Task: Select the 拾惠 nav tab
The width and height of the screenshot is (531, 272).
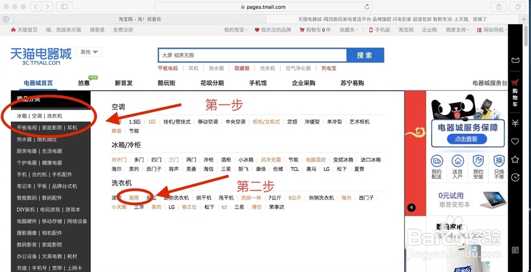Action: tap(84, 83)
